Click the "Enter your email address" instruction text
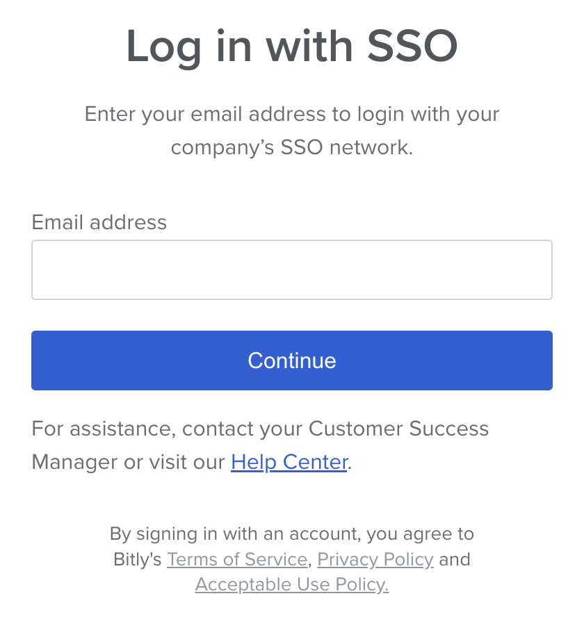 coord(292,114)
